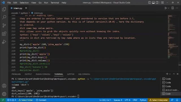181x102 pixels.
Task: Toggle the bottom panel layout icon
Action: pos(153,3)
